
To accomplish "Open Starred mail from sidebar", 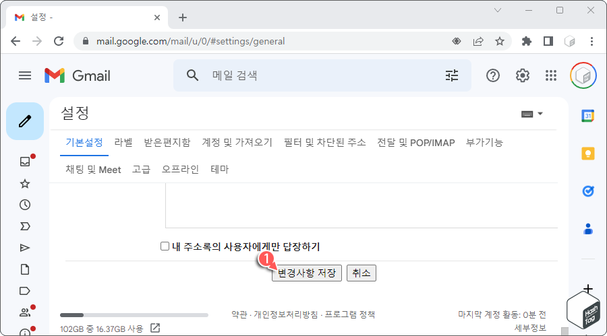I will pos(25,183).
